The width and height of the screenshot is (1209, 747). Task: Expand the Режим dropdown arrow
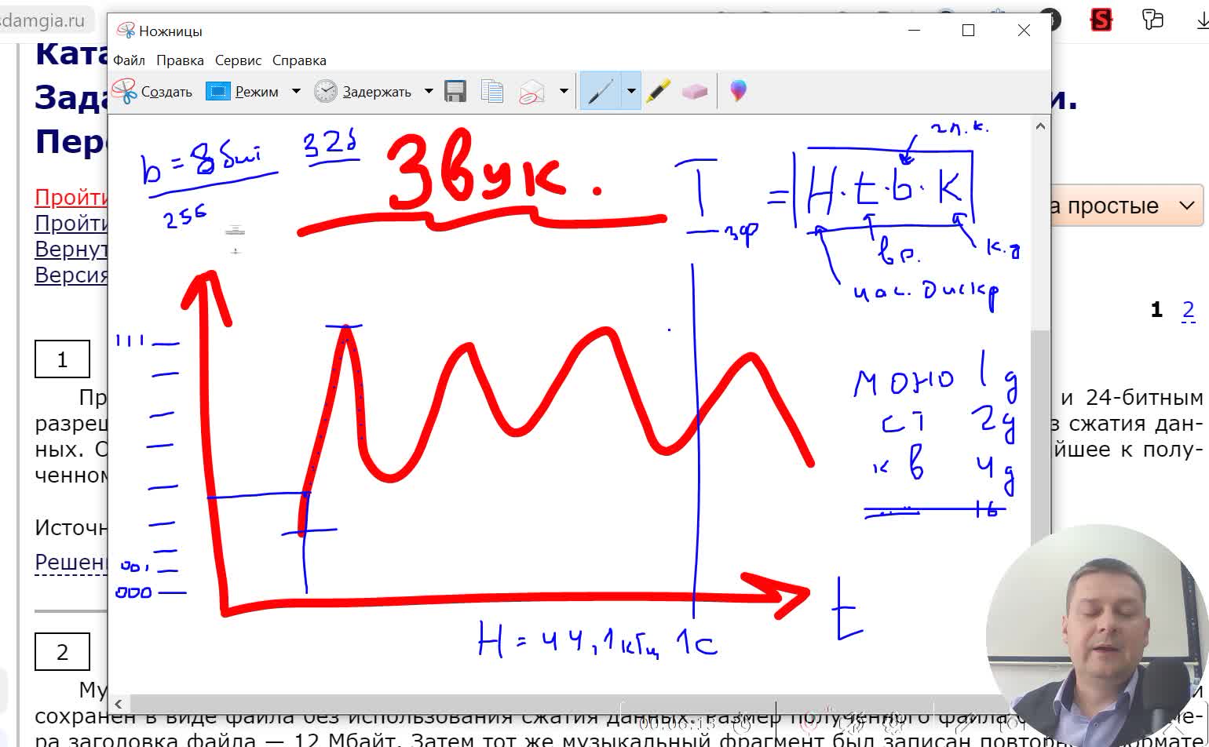(296, 91)
